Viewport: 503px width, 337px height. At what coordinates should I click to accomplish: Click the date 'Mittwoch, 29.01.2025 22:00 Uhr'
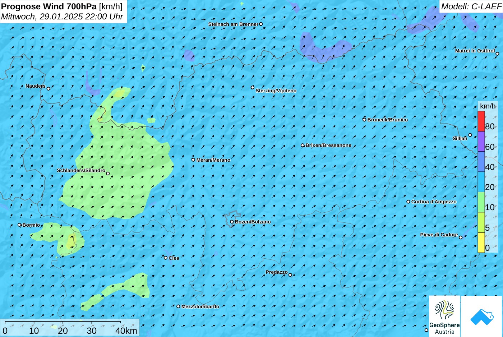[62, 17]
